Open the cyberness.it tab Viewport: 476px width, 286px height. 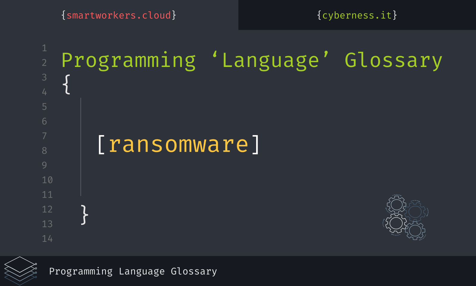click(357, 15)
